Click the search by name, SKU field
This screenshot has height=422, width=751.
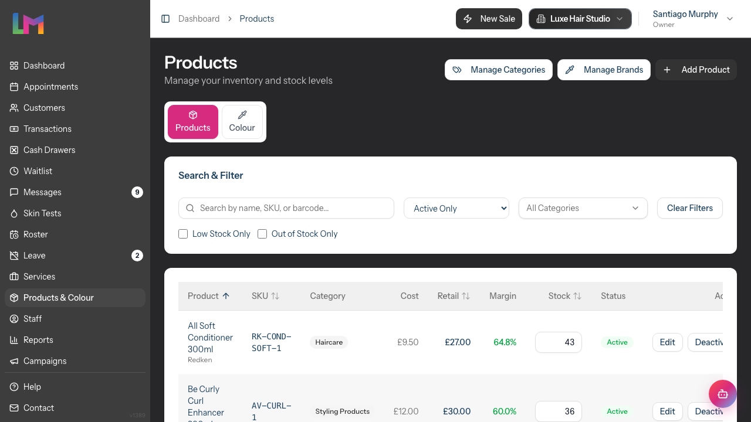tap(286, 208)
